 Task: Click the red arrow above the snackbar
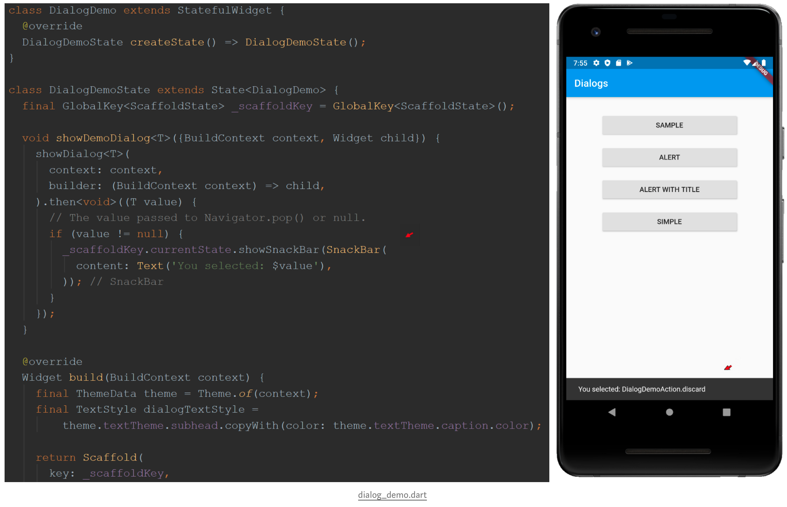click(727, 368)
